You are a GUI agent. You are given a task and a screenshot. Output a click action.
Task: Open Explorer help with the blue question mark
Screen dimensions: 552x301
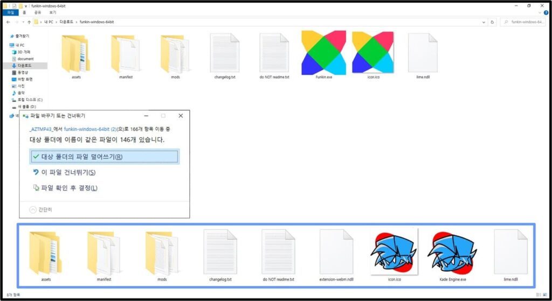pos(546,13)
